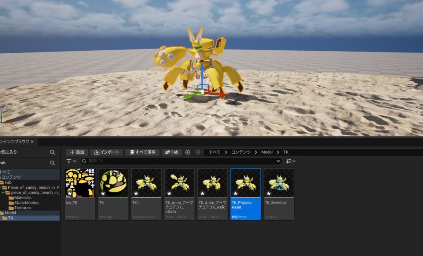Click the 追加 (Add) button
This screenshot has width=423, height=256.
77,152
